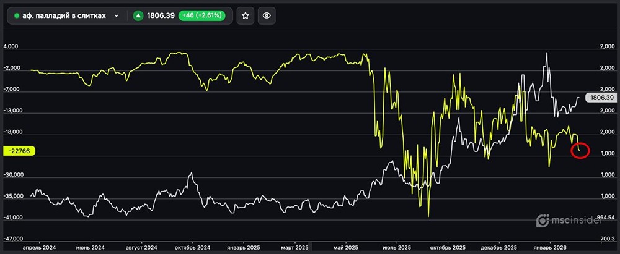
Task: Click the 1806.39 price tag on right axis
Action: [x=601, y=98]
